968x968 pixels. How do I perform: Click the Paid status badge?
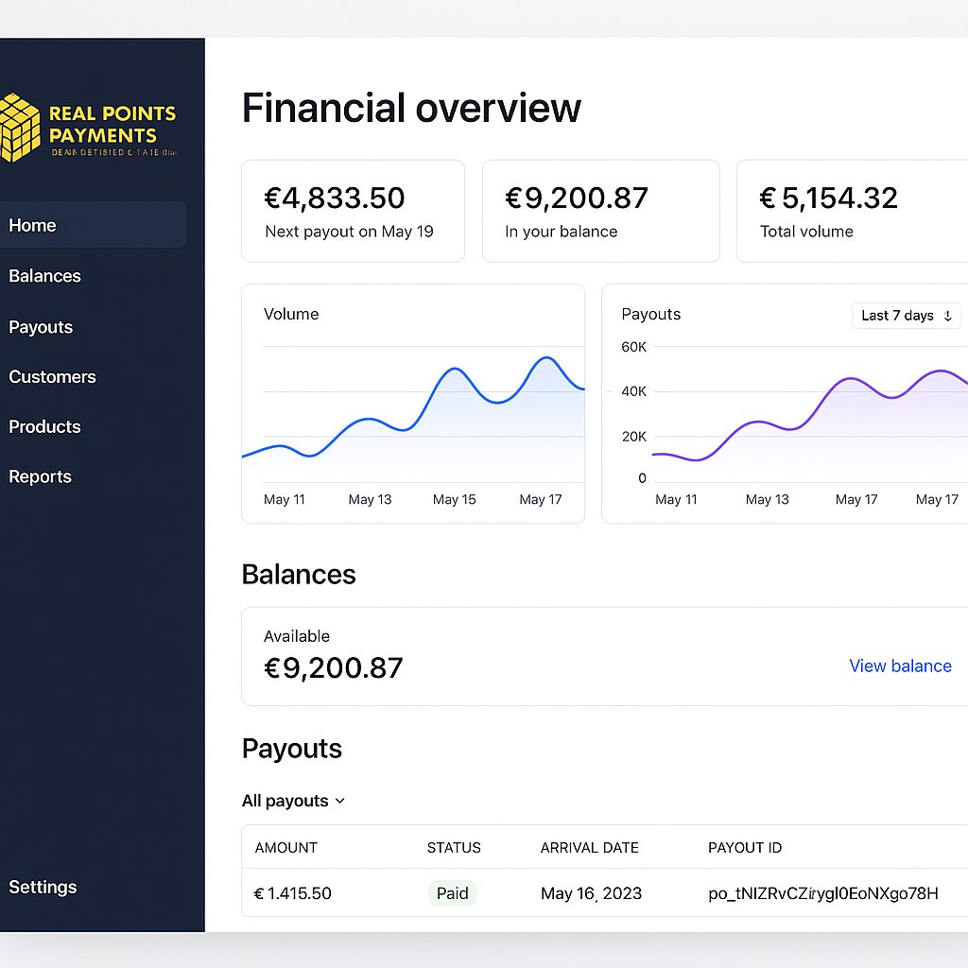[x=453, y=893]
